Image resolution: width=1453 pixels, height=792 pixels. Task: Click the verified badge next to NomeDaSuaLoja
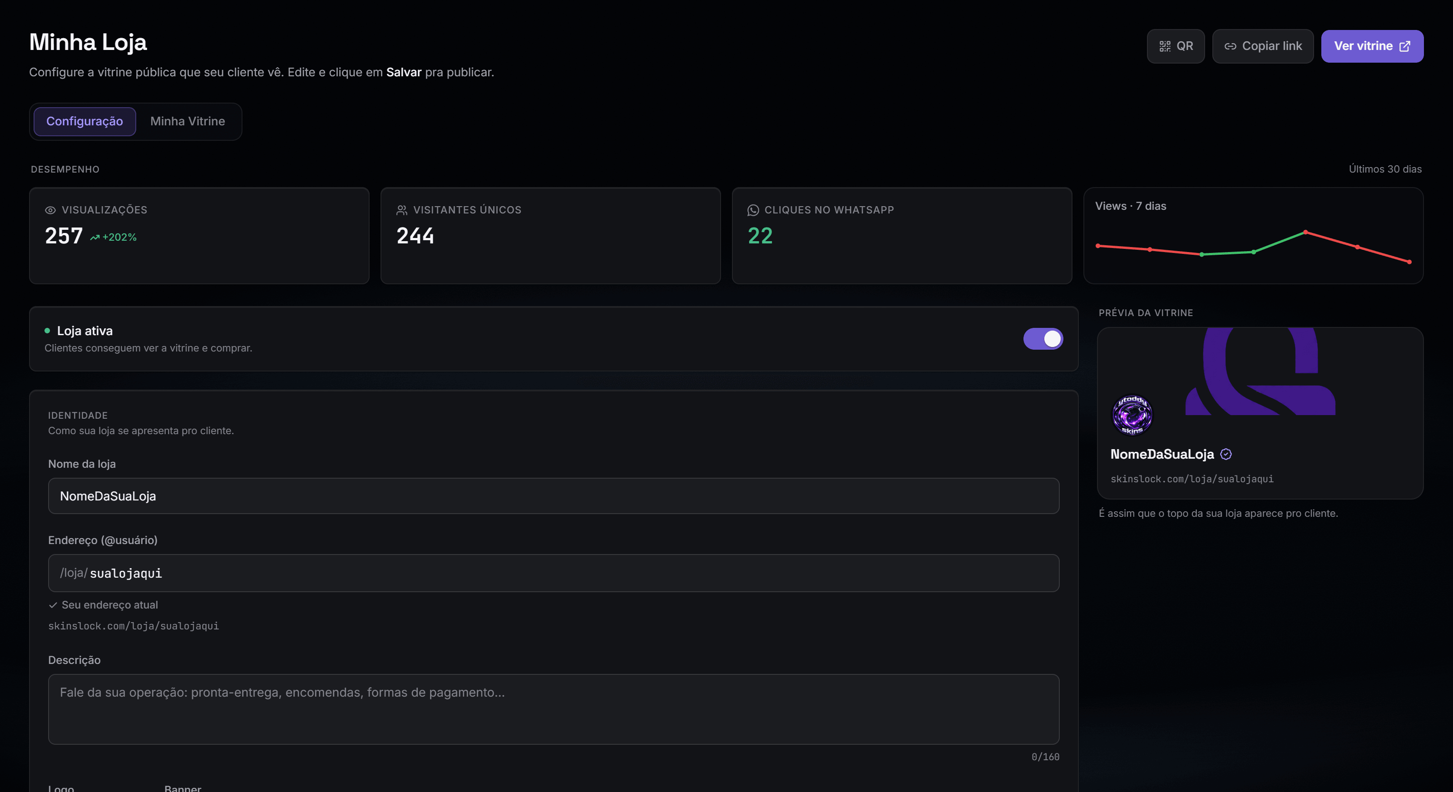click(1226, 454)
